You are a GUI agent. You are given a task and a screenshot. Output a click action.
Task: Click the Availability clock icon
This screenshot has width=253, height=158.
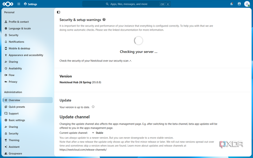(6, 69)
